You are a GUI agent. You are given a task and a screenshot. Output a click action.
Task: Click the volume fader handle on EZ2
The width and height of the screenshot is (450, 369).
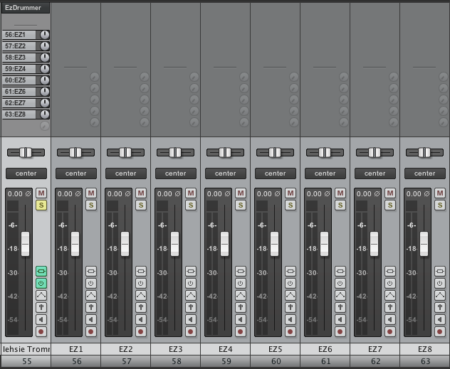click(x=125, y=243)
